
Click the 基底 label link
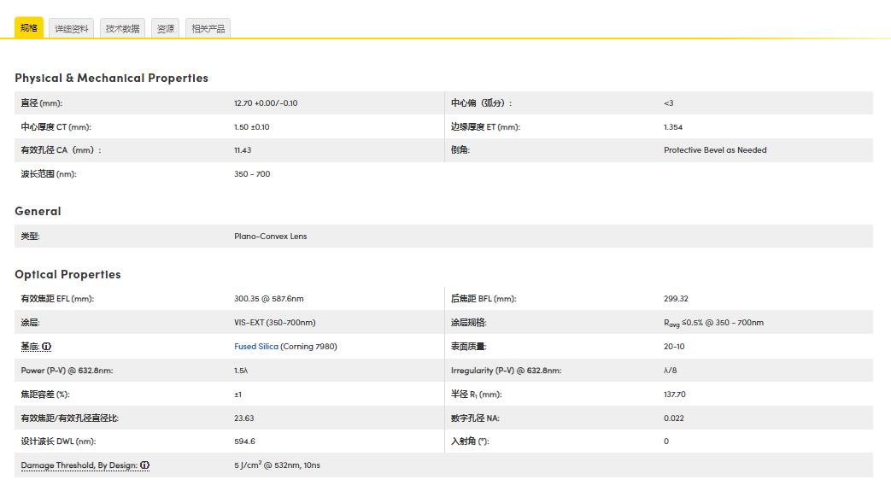pos(30,347)
